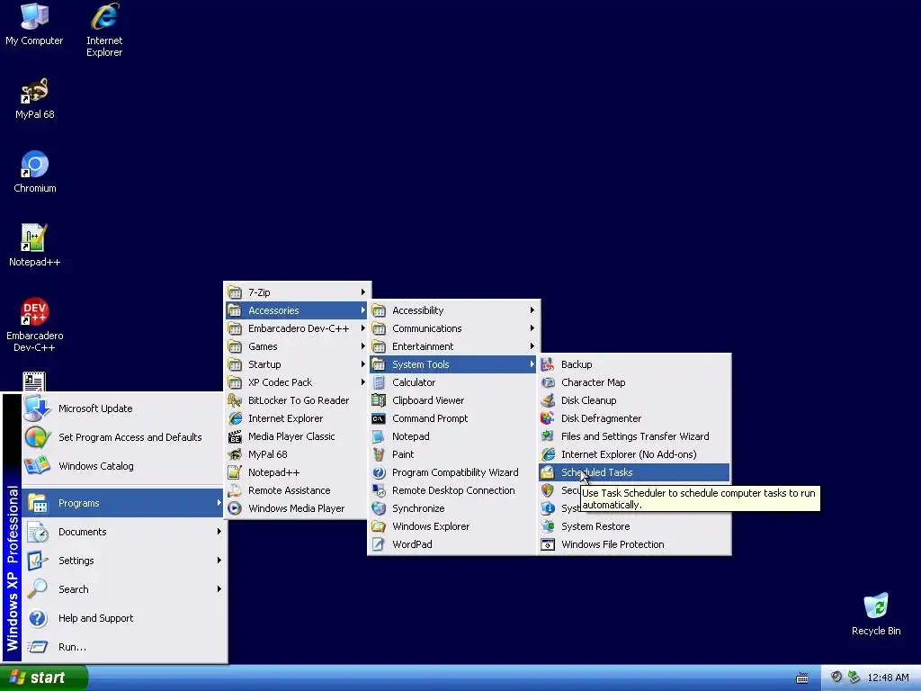Launch Internet Explorer (No Add-ons)
The width and height of the screenshot is (921, 691).
click(634, 454)
